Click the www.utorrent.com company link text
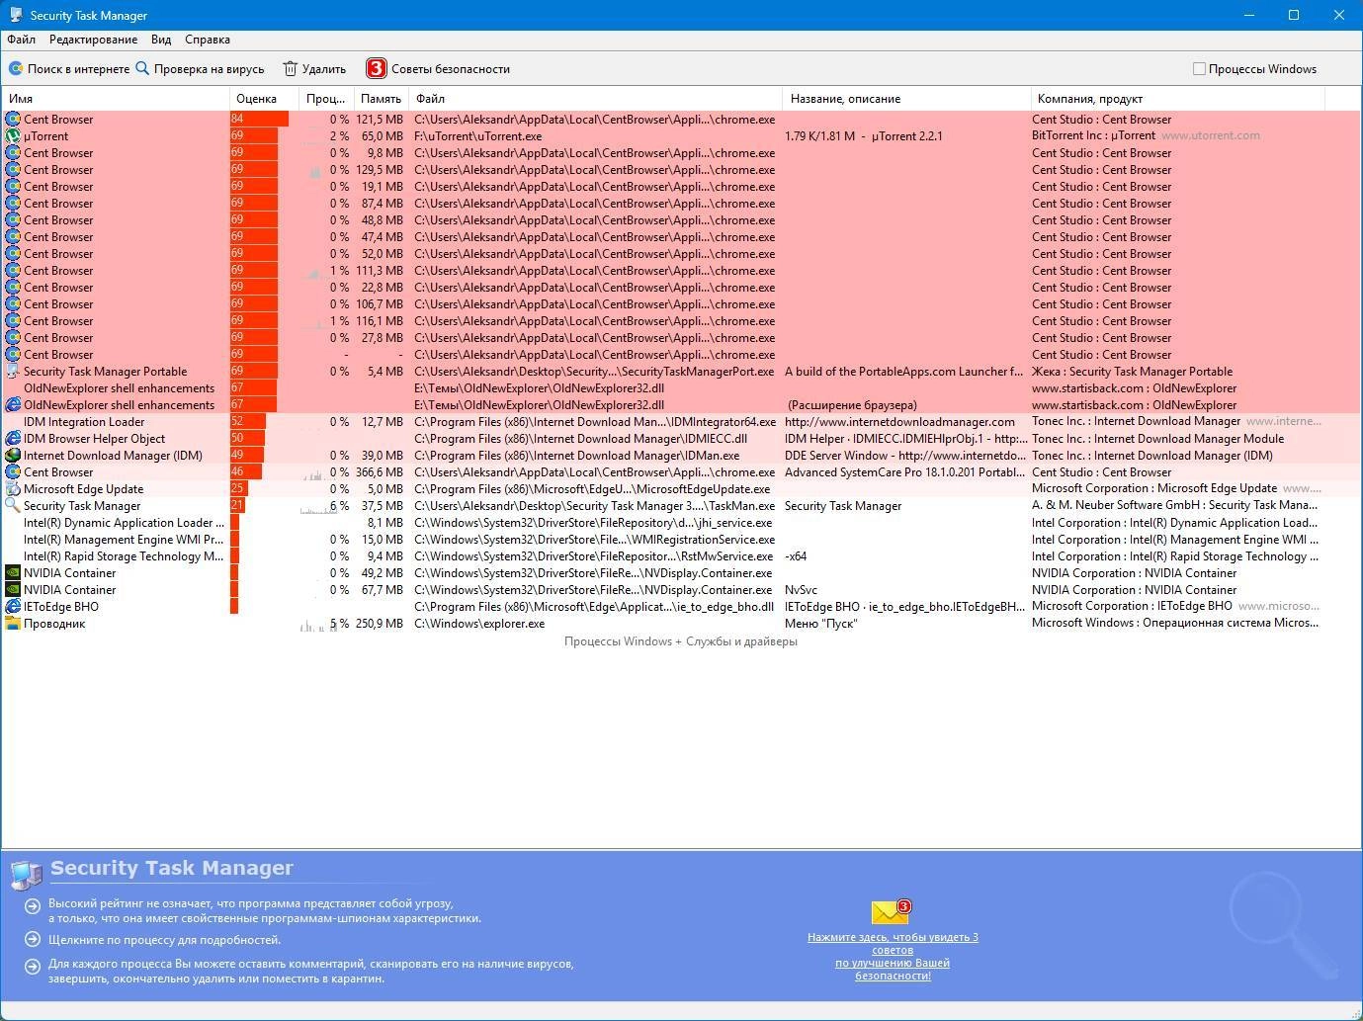This screenshot has width=1363, height=1021. 1211,136
